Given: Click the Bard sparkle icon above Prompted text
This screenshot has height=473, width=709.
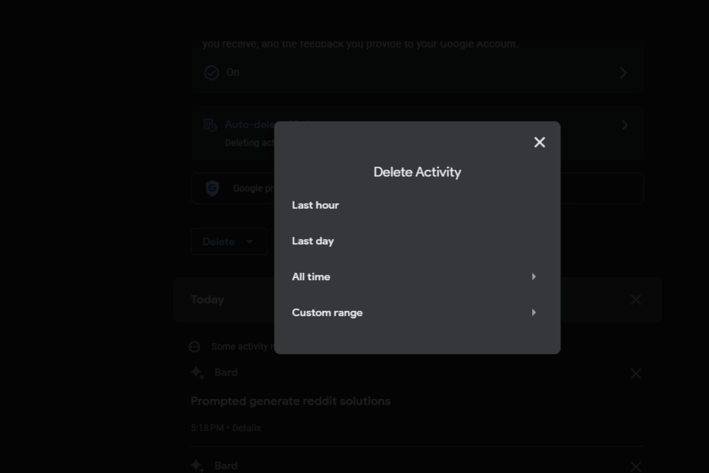Looking at the screenshot, I should [x=198, y=373].
